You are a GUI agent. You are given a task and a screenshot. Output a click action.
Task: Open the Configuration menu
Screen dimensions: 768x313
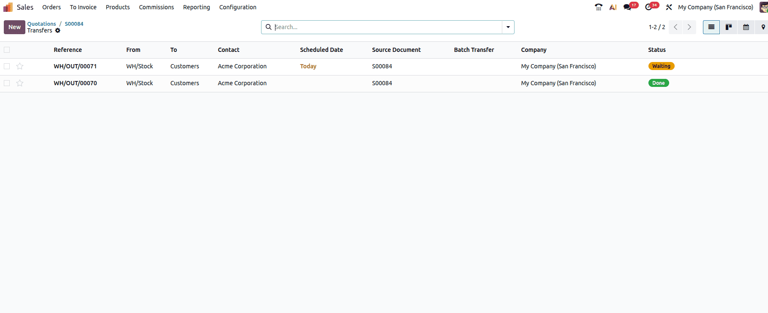[x=238, y=7]
